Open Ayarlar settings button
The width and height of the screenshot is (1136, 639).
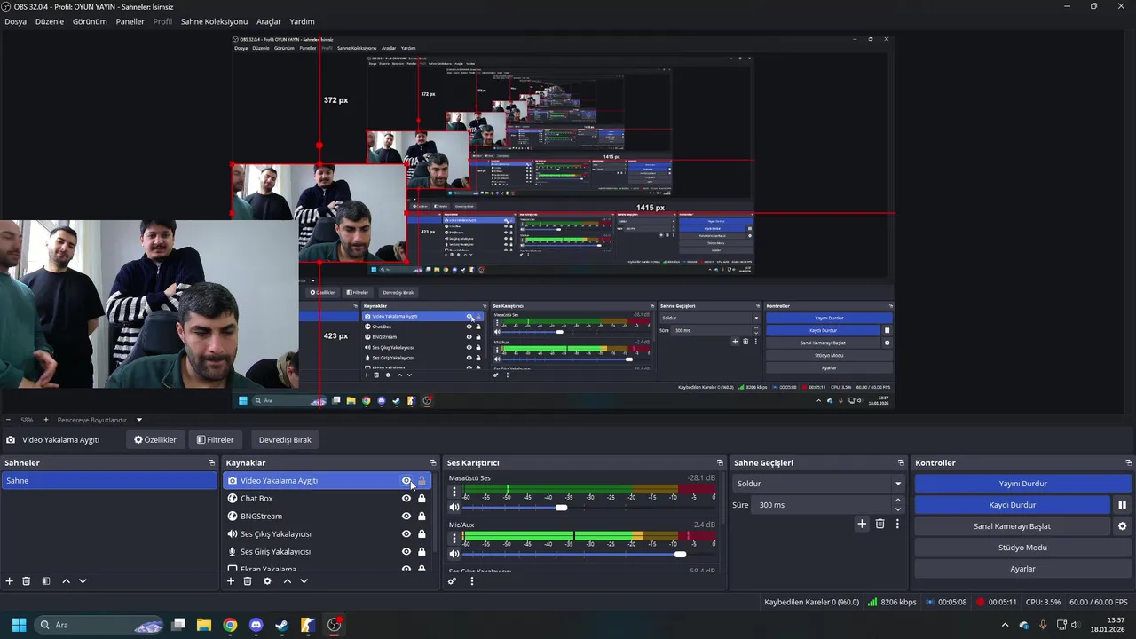click(1023, 569)
